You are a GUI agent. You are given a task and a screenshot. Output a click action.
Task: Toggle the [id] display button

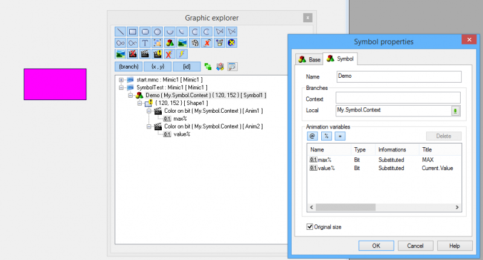point(187,66)
